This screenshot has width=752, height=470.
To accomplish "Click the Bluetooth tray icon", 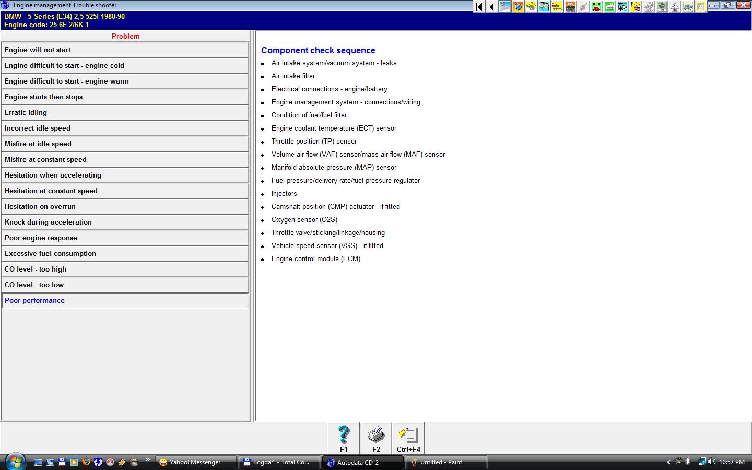I will 688,461.
